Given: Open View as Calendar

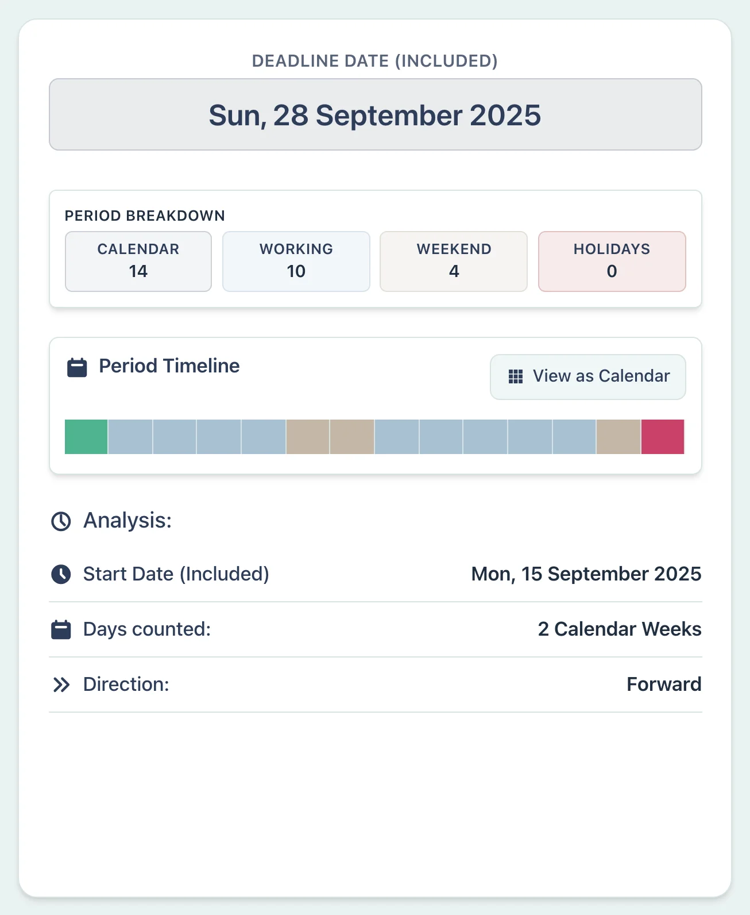Looking at the screenshot, I should tap(587, 376).
